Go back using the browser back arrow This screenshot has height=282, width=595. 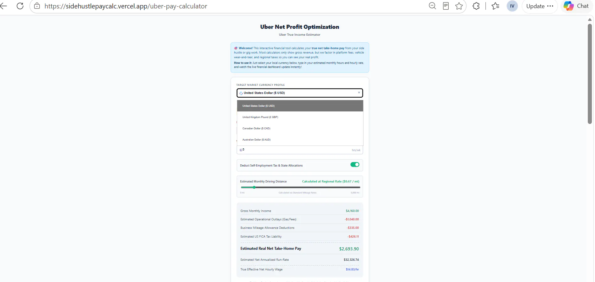3,6
